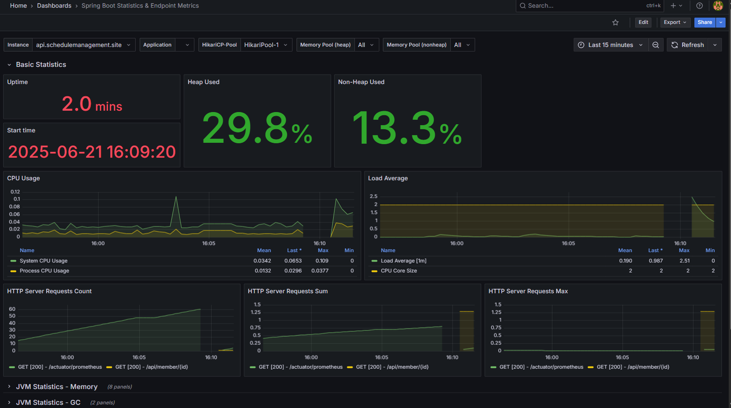This screenshot has width=731, height=408.
Task: Open the plus new item menu
Action: 676,6
